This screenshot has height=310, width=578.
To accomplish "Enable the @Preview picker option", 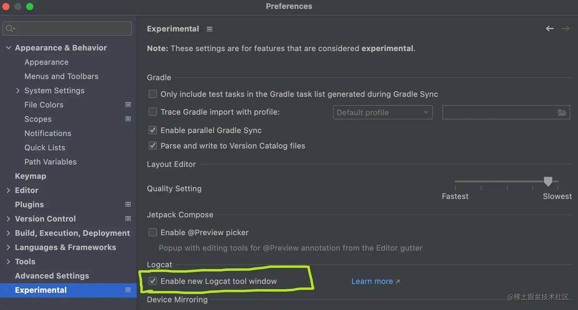I will coord(153,232).
